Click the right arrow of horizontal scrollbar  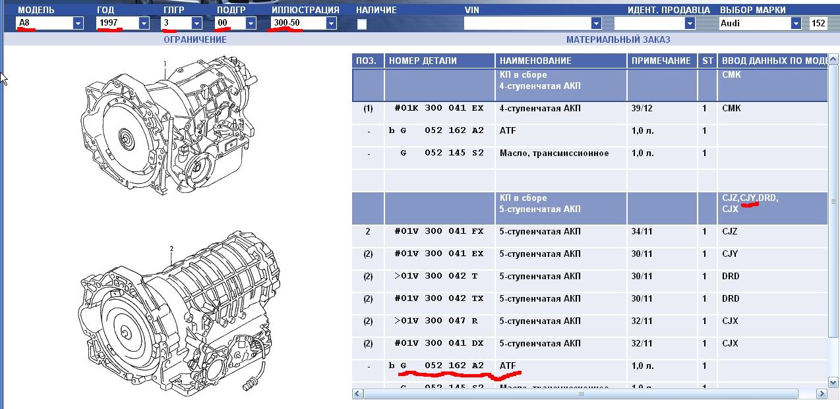point(822,394)
